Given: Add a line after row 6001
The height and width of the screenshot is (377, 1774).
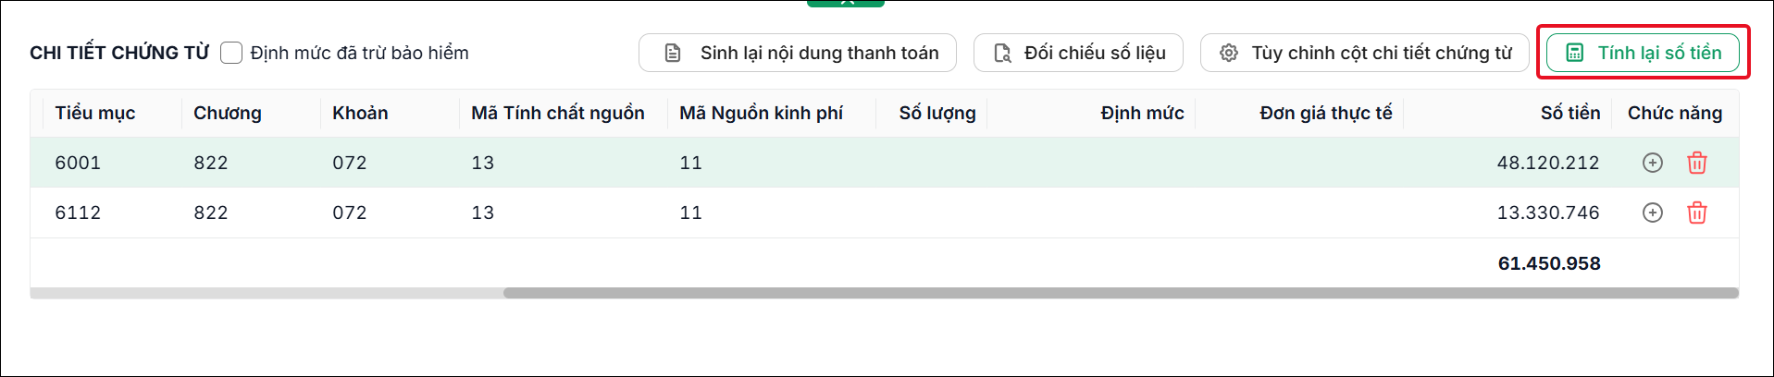Looking at the screenshot, I should tap(1652, 163).
